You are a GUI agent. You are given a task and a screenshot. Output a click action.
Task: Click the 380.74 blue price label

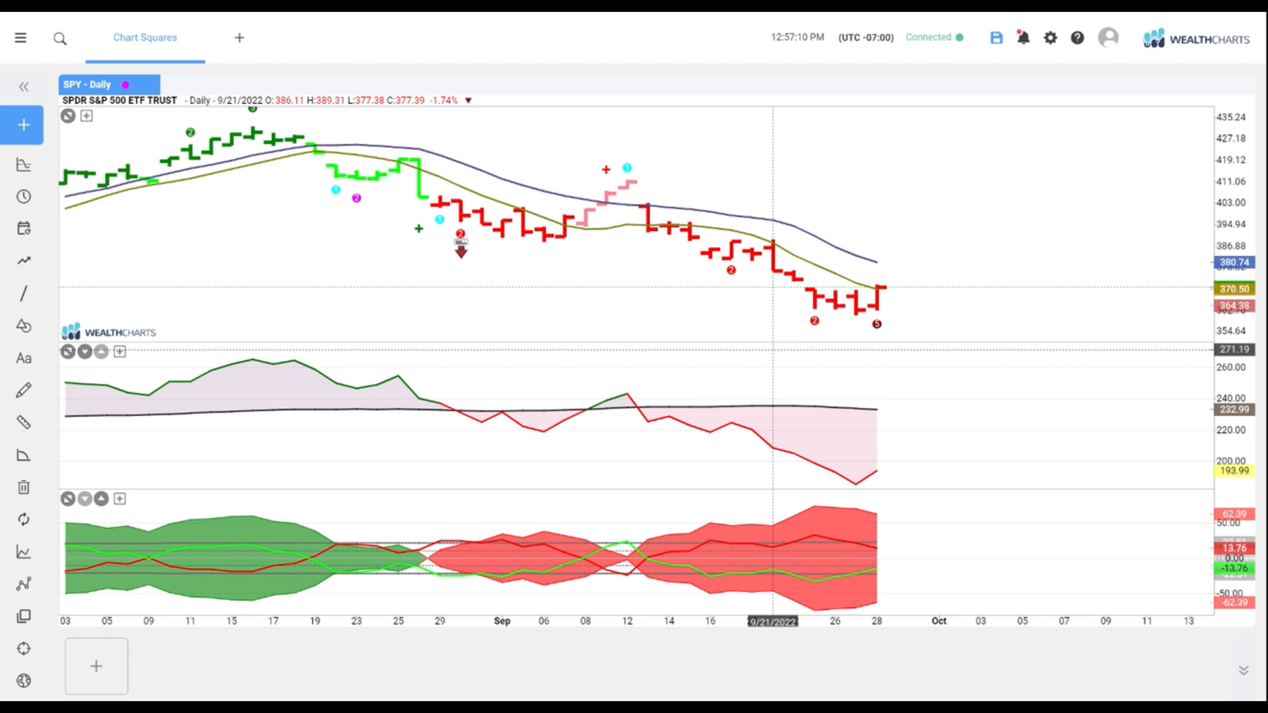click(1234, 262)
